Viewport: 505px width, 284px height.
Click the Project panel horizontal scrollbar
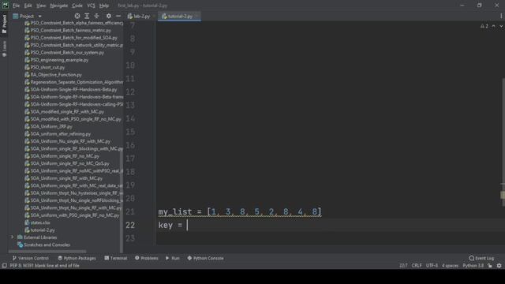coord(47,252)
